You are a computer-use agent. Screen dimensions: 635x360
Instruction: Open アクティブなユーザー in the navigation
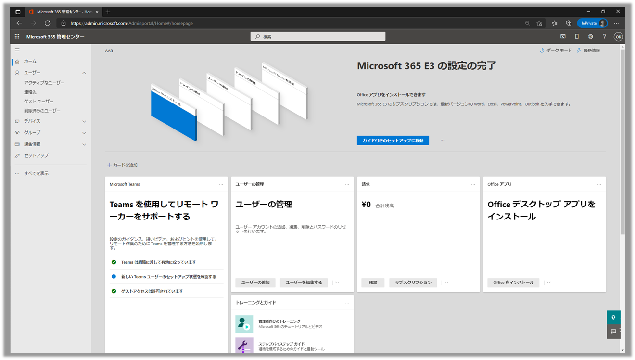[x=44, y=83]
